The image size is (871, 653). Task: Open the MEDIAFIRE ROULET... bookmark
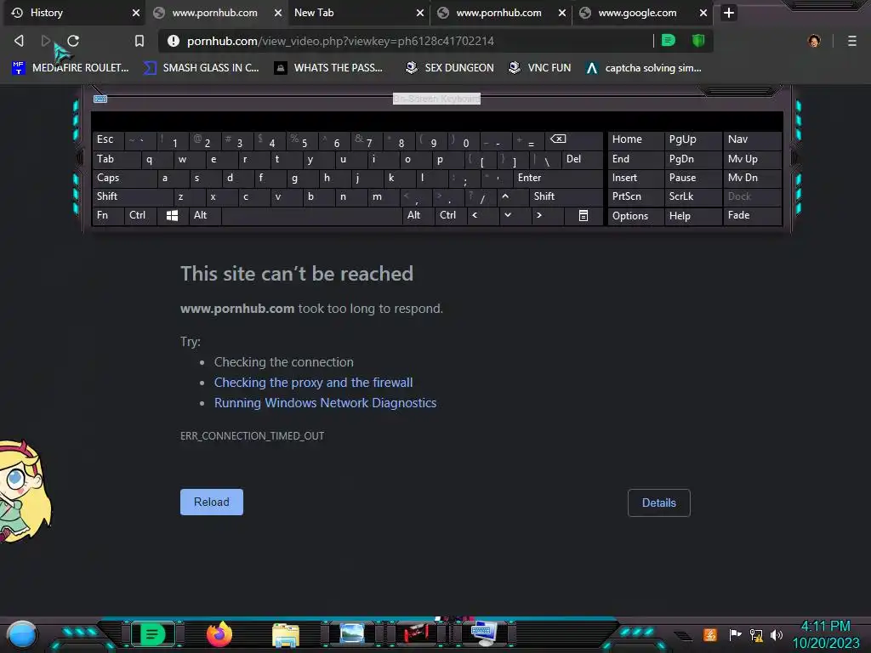coord(71,68)
